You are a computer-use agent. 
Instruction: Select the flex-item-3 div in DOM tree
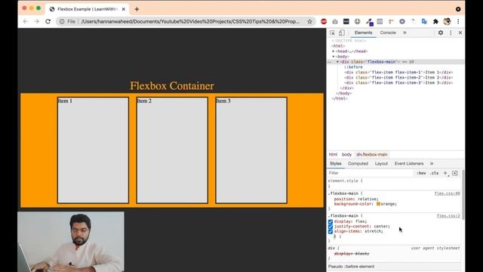[x=398, y=83]
